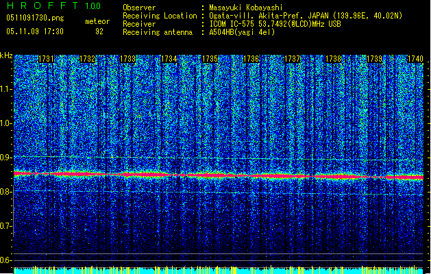Click the kHz axis unit label
The width and height of the screenshot is (431, 274).
[7, 55]
